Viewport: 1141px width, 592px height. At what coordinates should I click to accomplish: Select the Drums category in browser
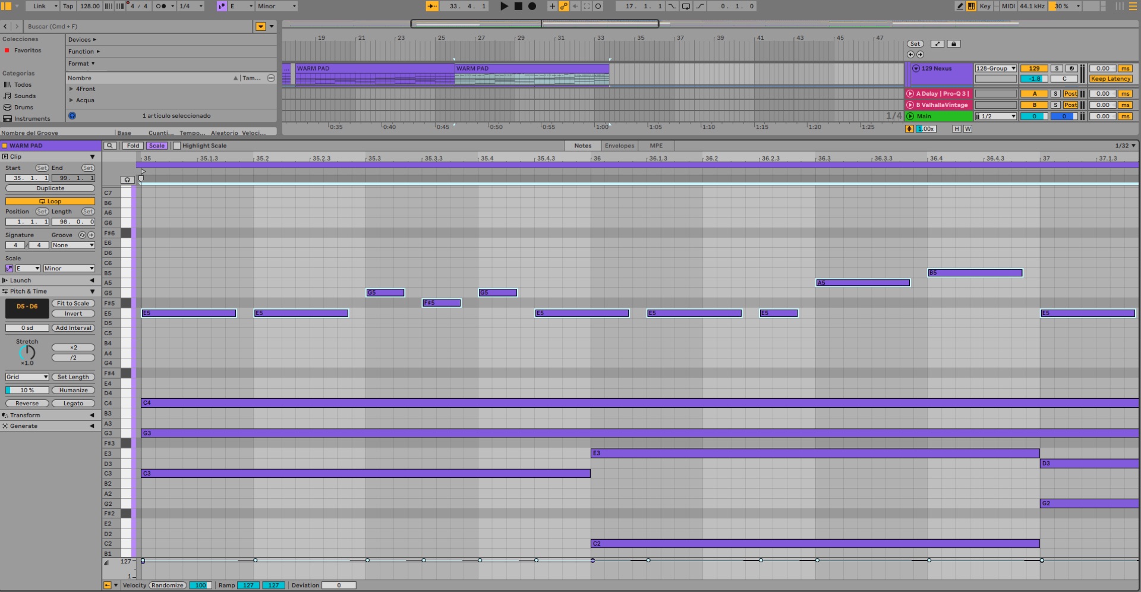pyautogui.click(x=24, y=108)
